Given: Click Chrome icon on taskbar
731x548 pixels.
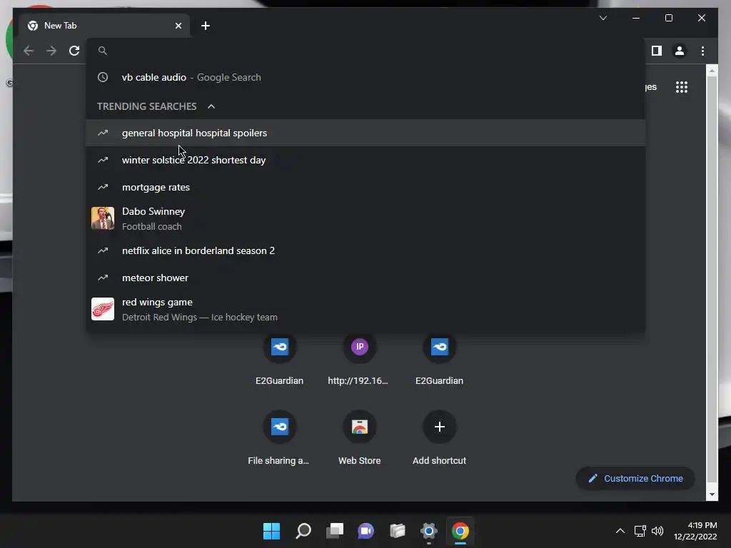Looking at the screenshot, I should pos(460,531).
